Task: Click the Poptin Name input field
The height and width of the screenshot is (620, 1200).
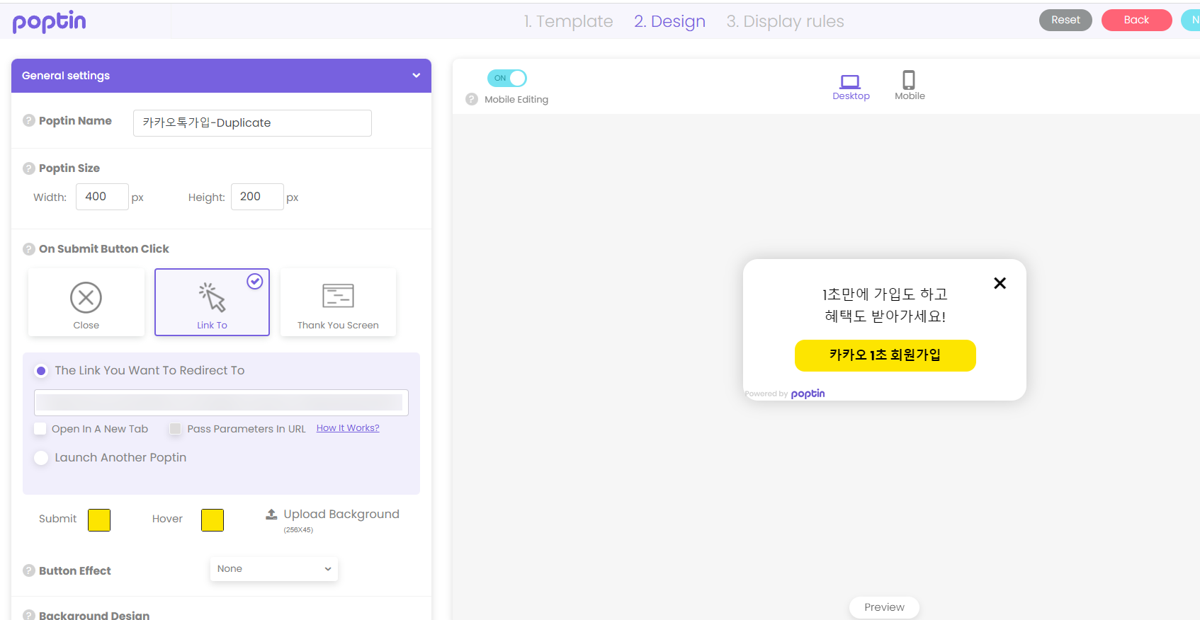Action: (252, 123)
